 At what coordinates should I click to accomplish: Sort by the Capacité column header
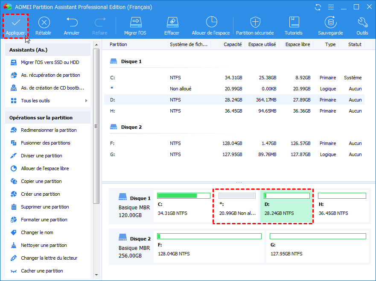pyautogui.click(x=233, y=44)
